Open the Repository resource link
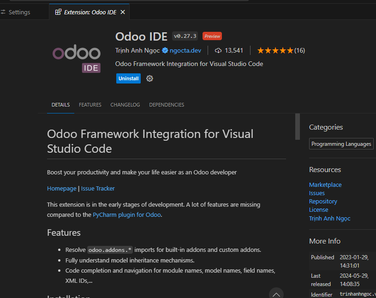The height and width of the screenshot is (298, 376). click(x=323, y=202)
